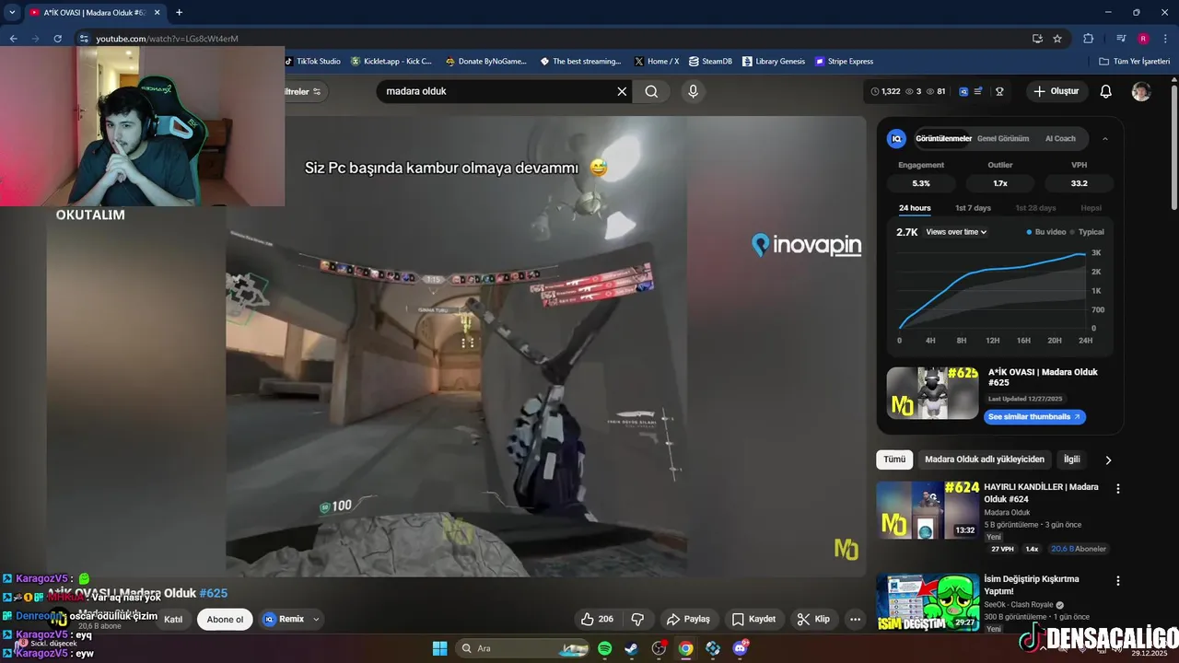Like the video with 206 likes
This screenshot has width=1179, height=663.
(597, 619)
